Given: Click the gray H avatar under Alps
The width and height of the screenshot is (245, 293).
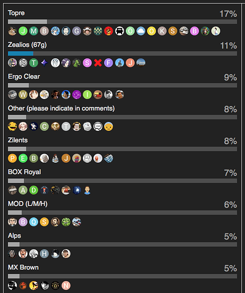Looking at the screenshot, I should coord(45,254).
